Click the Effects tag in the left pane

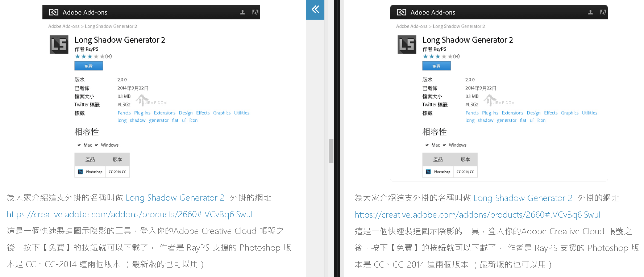click(203, 113)
